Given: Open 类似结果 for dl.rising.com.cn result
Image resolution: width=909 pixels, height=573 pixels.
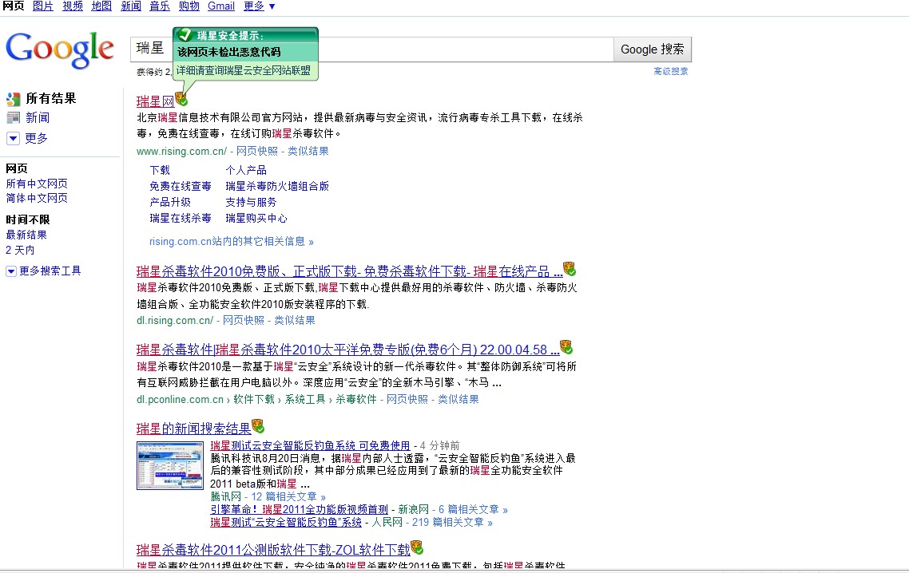Looking at the screenshot, I should pyautogui.click(x=295, y=320).
